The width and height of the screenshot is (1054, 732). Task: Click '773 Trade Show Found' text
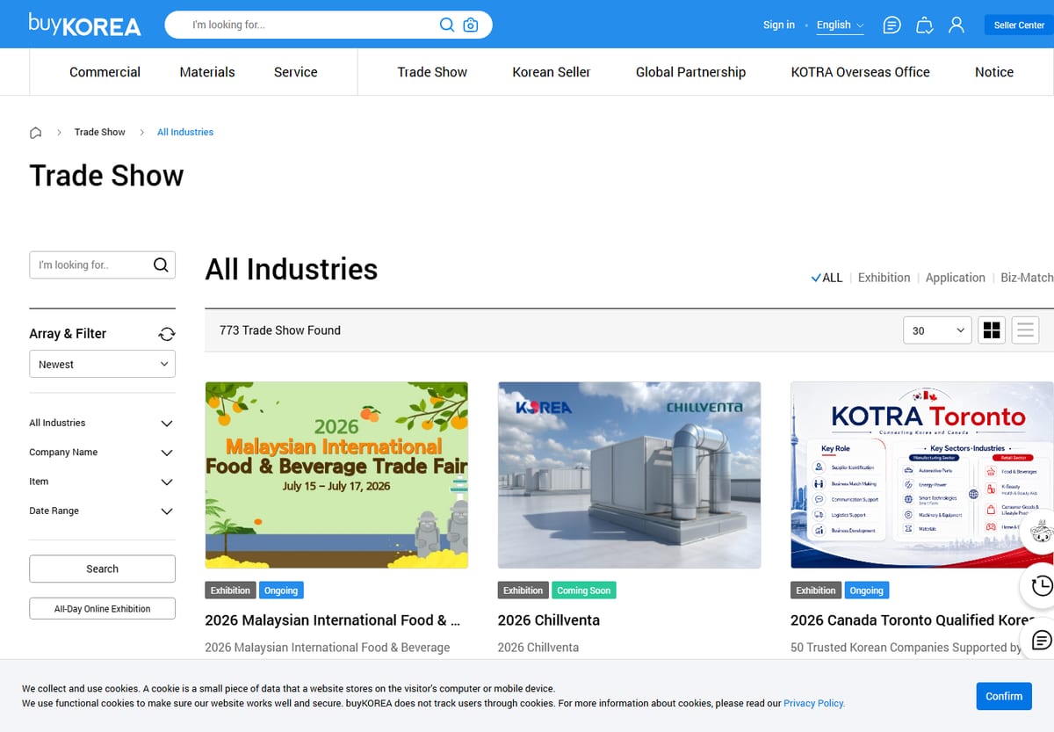280,330
